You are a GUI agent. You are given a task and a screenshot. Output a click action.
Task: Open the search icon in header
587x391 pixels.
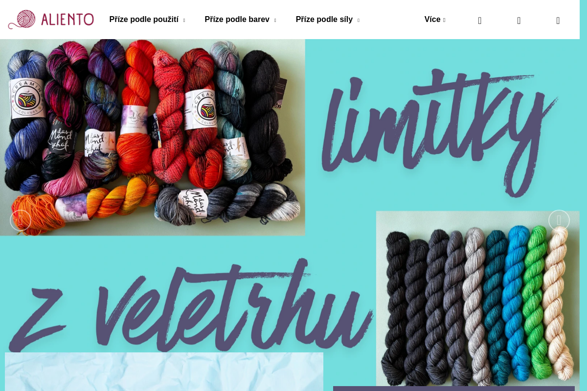pyautogui.click(x=480, y=21)
